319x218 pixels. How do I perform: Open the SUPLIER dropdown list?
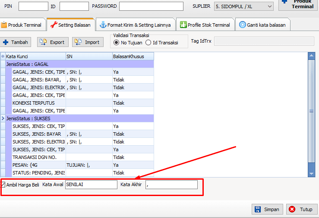pyautogui.click(x=269, y=6)
